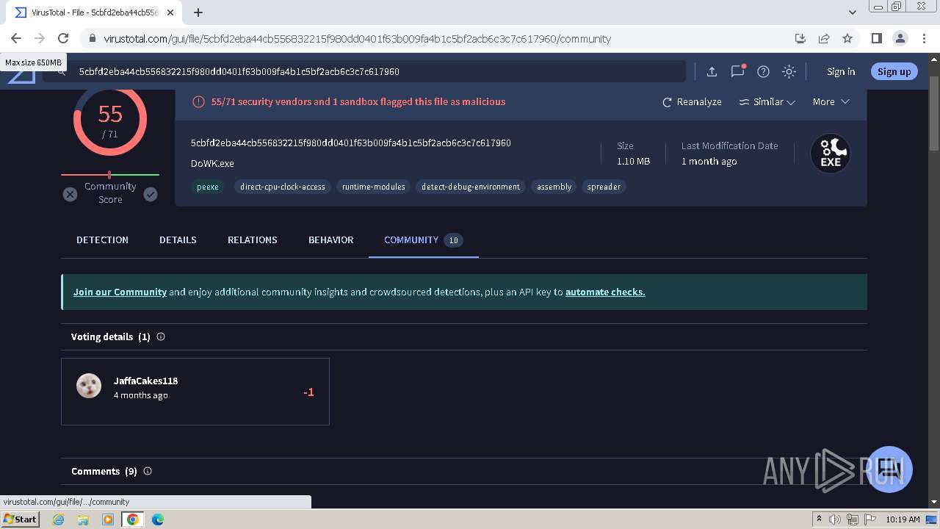This screenshot has height=529, width=940.
Task: Click the community score slider bar
Action: tap(110, 175)
